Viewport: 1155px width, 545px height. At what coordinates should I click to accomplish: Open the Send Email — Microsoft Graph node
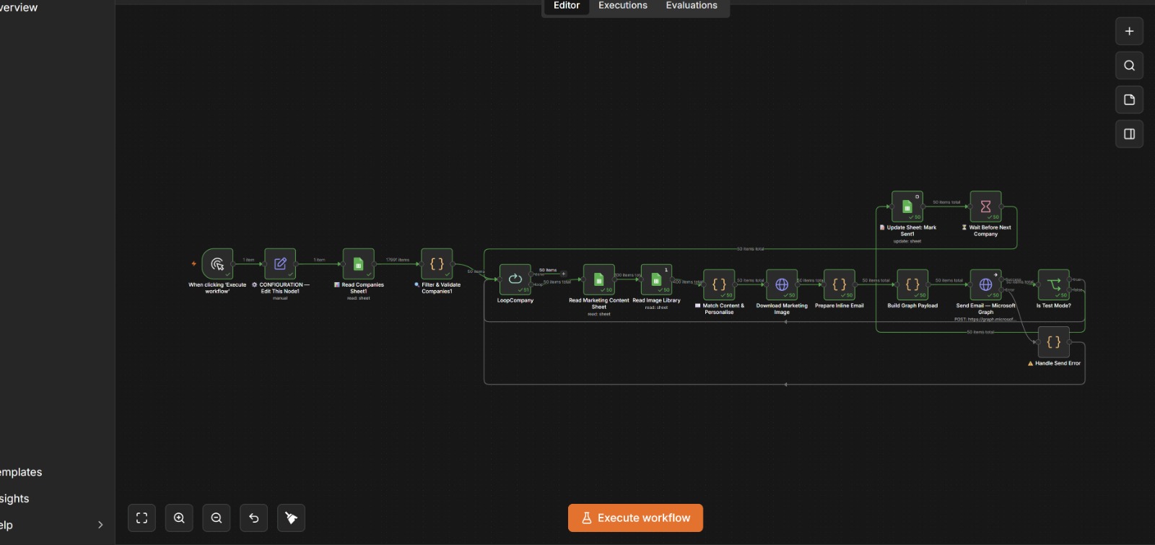coord(985,285)
